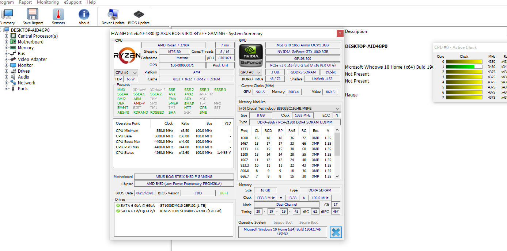Click Core 1 green clock bar
Image resolution: width=507 pixels, height=251 pixels.
click(464, 67)
